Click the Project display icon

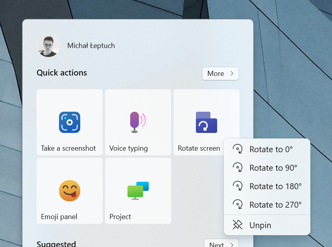[138, 190]
